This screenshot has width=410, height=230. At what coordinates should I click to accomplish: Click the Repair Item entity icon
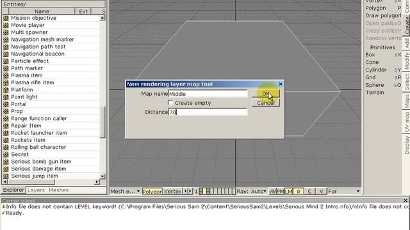6,126
